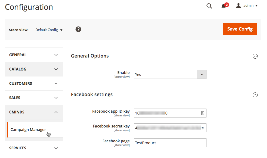Click the icon inside Facebook app ID field

coord(203,113)
